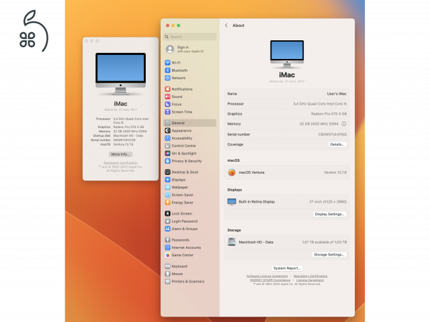Open the Notifications bell icon
The height and width of the screenshot is (322, 430).
167,89
